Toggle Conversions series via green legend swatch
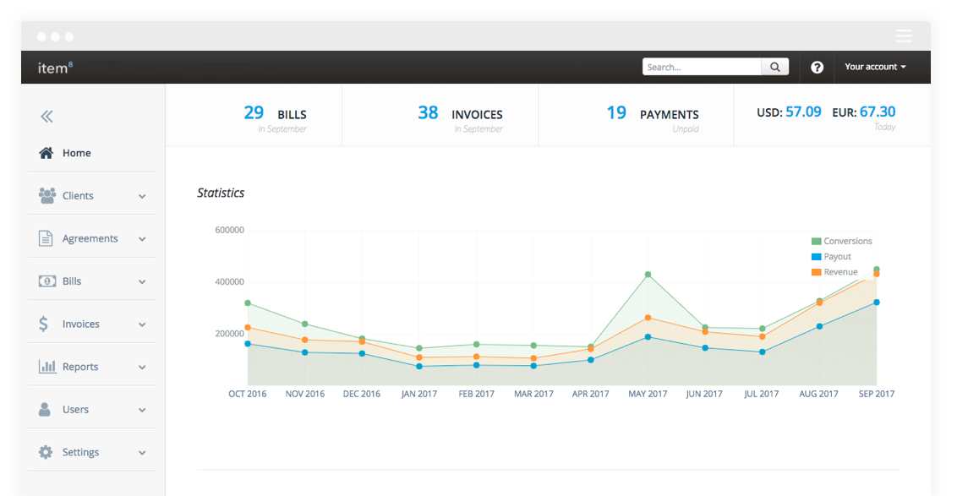Screen dimensions: 957x496 click(x=816, y=241)
